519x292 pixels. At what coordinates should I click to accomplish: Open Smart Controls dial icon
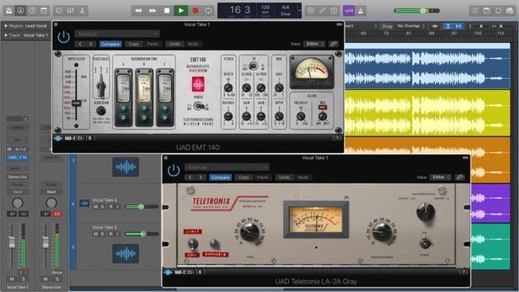[x=59, y=10]
